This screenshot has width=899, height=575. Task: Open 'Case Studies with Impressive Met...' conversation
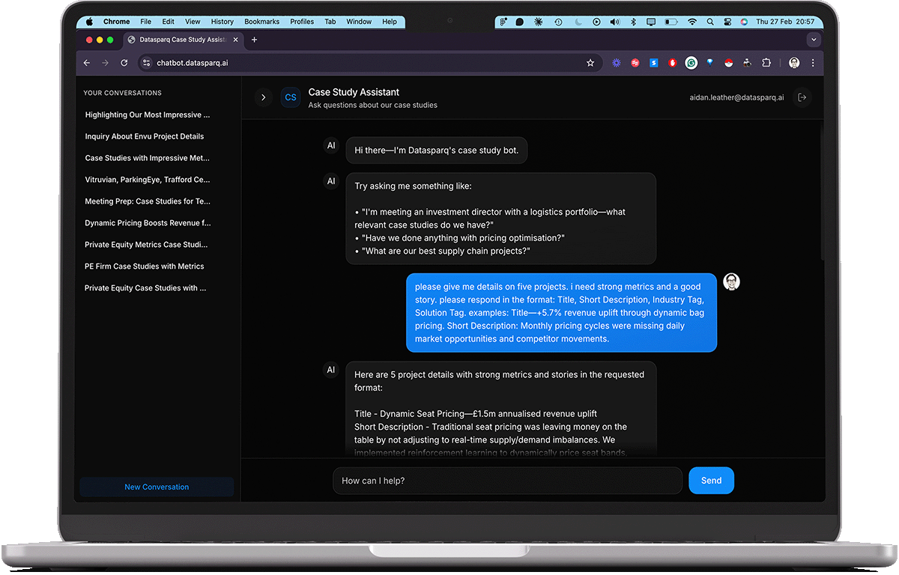point(148,158)
